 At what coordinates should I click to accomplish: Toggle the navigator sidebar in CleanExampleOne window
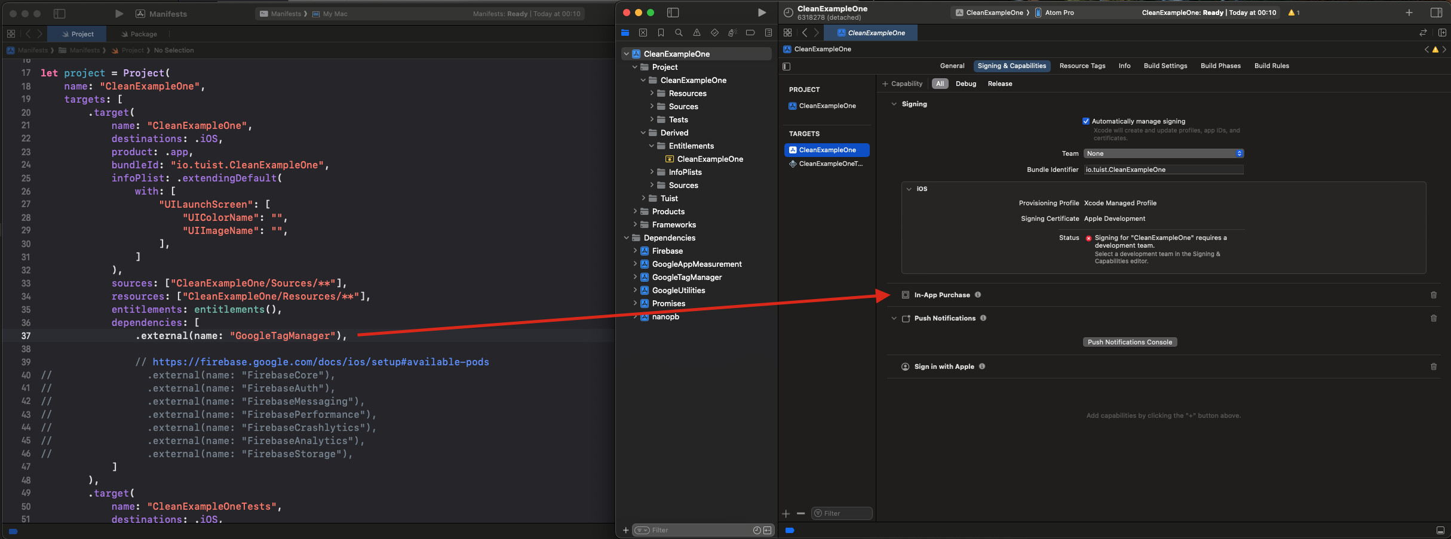(x=673, y=13)
